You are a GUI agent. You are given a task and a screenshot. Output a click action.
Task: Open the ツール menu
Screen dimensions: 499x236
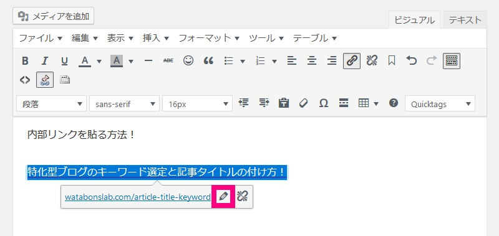point(266,39)
